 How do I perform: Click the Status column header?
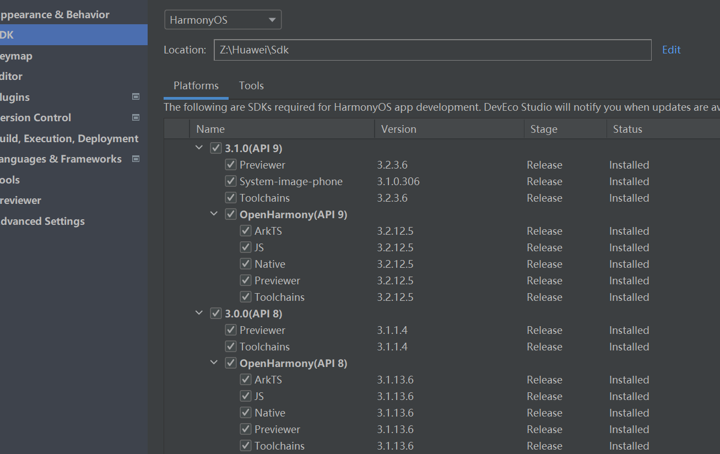663,129
